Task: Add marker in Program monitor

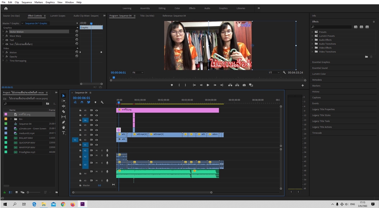Action: (x=172, y=85)
